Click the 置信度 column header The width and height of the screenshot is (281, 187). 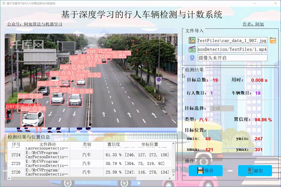113,144
